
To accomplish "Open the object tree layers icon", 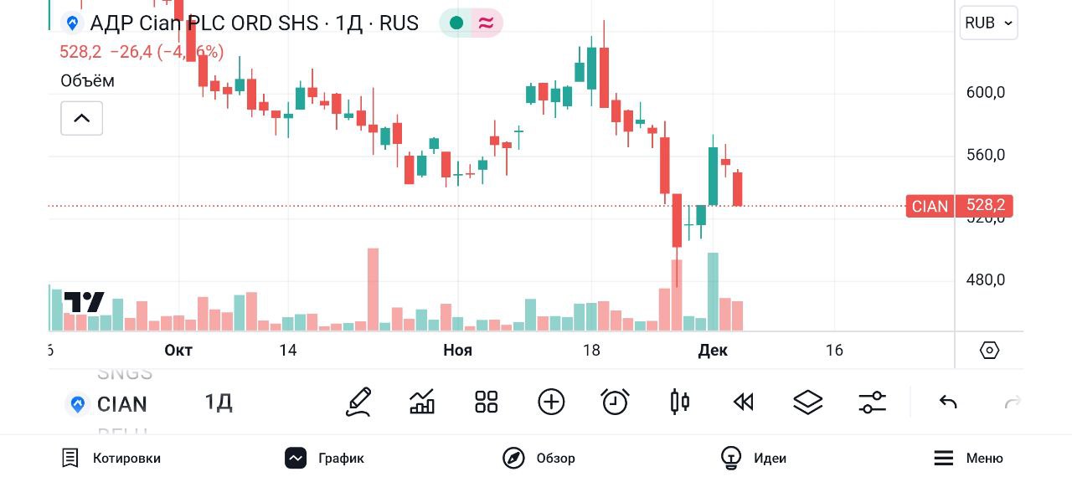I will click(808, 403).
